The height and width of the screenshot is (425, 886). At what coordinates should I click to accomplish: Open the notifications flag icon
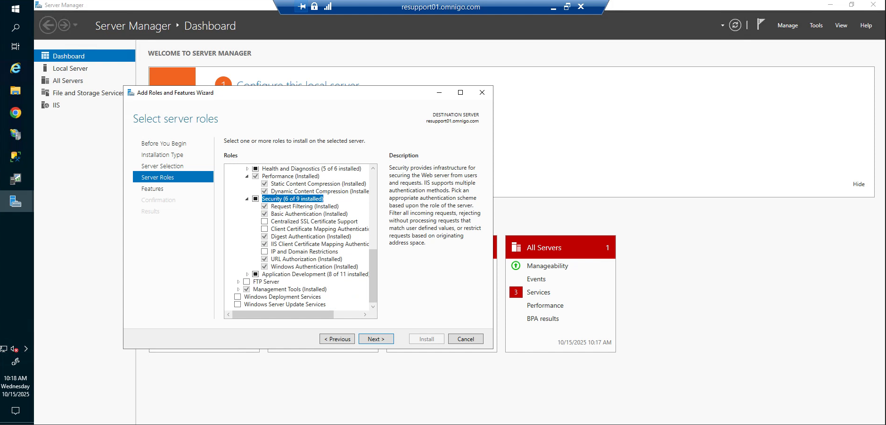tap(760, 24)
